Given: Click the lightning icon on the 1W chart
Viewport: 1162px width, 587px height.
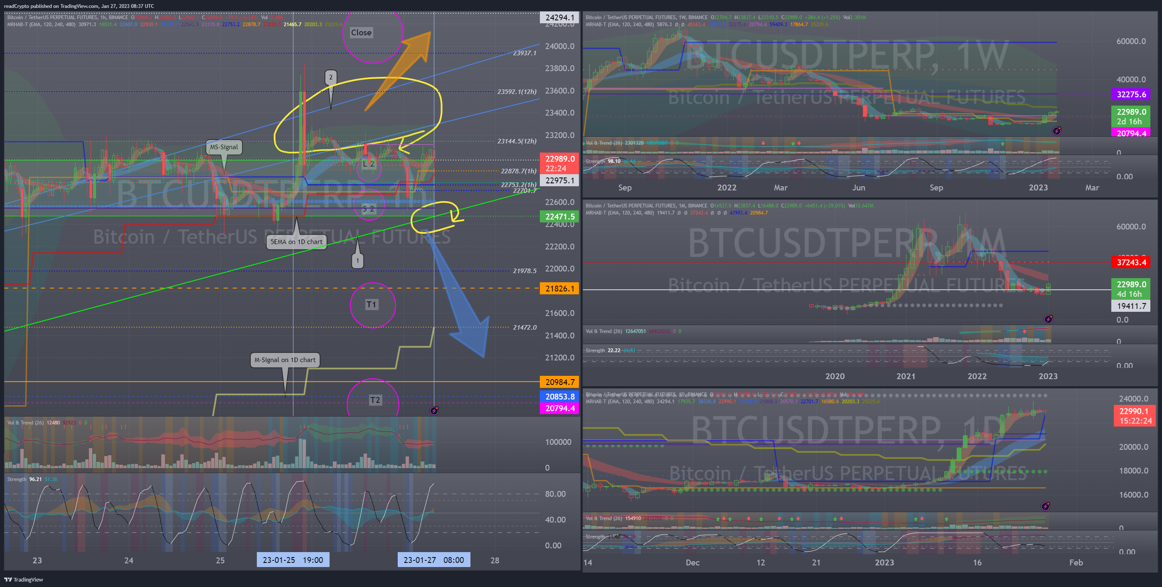Looking at the screenshot, I should tap(1056, 131).
